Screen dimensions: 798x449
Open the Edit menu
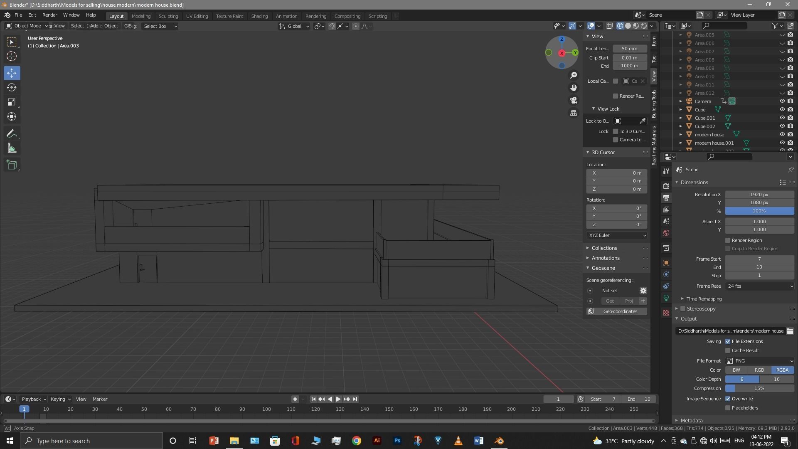[32, 15]
